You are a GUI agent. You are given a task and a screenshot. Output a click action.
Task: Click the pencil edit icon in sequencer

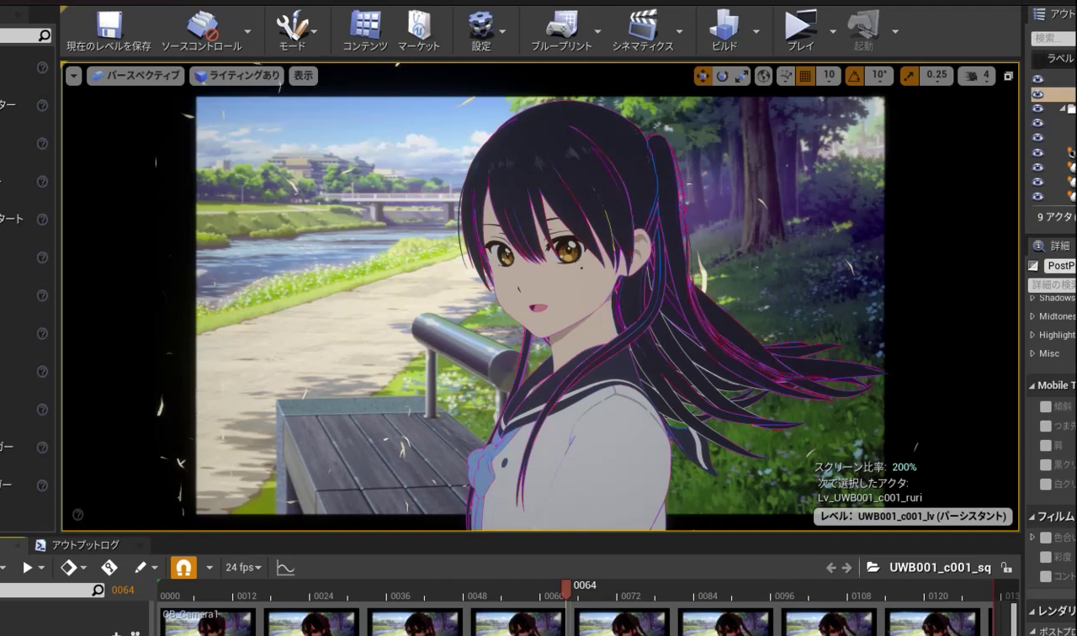(141, 568)
